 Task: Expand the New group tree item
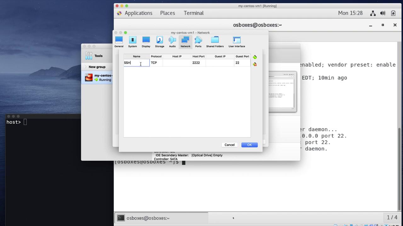point(85,67)
